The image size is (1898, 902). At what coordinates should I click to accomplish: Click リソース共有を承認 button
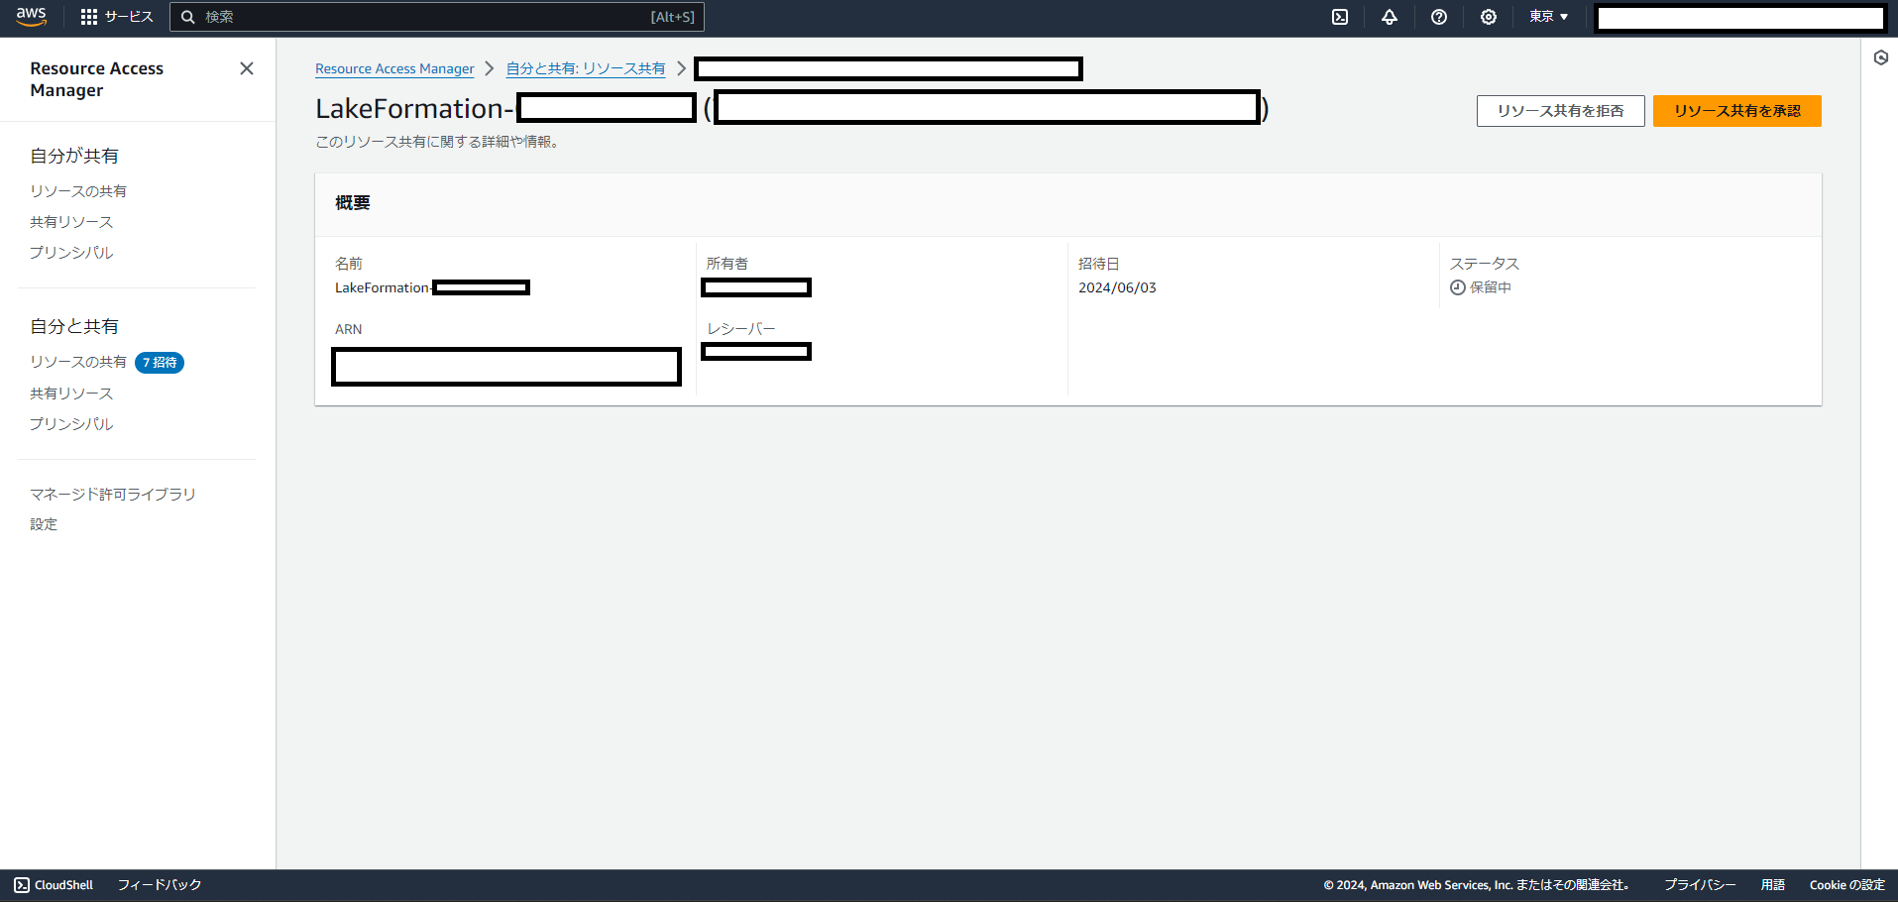pos(1737,111)
